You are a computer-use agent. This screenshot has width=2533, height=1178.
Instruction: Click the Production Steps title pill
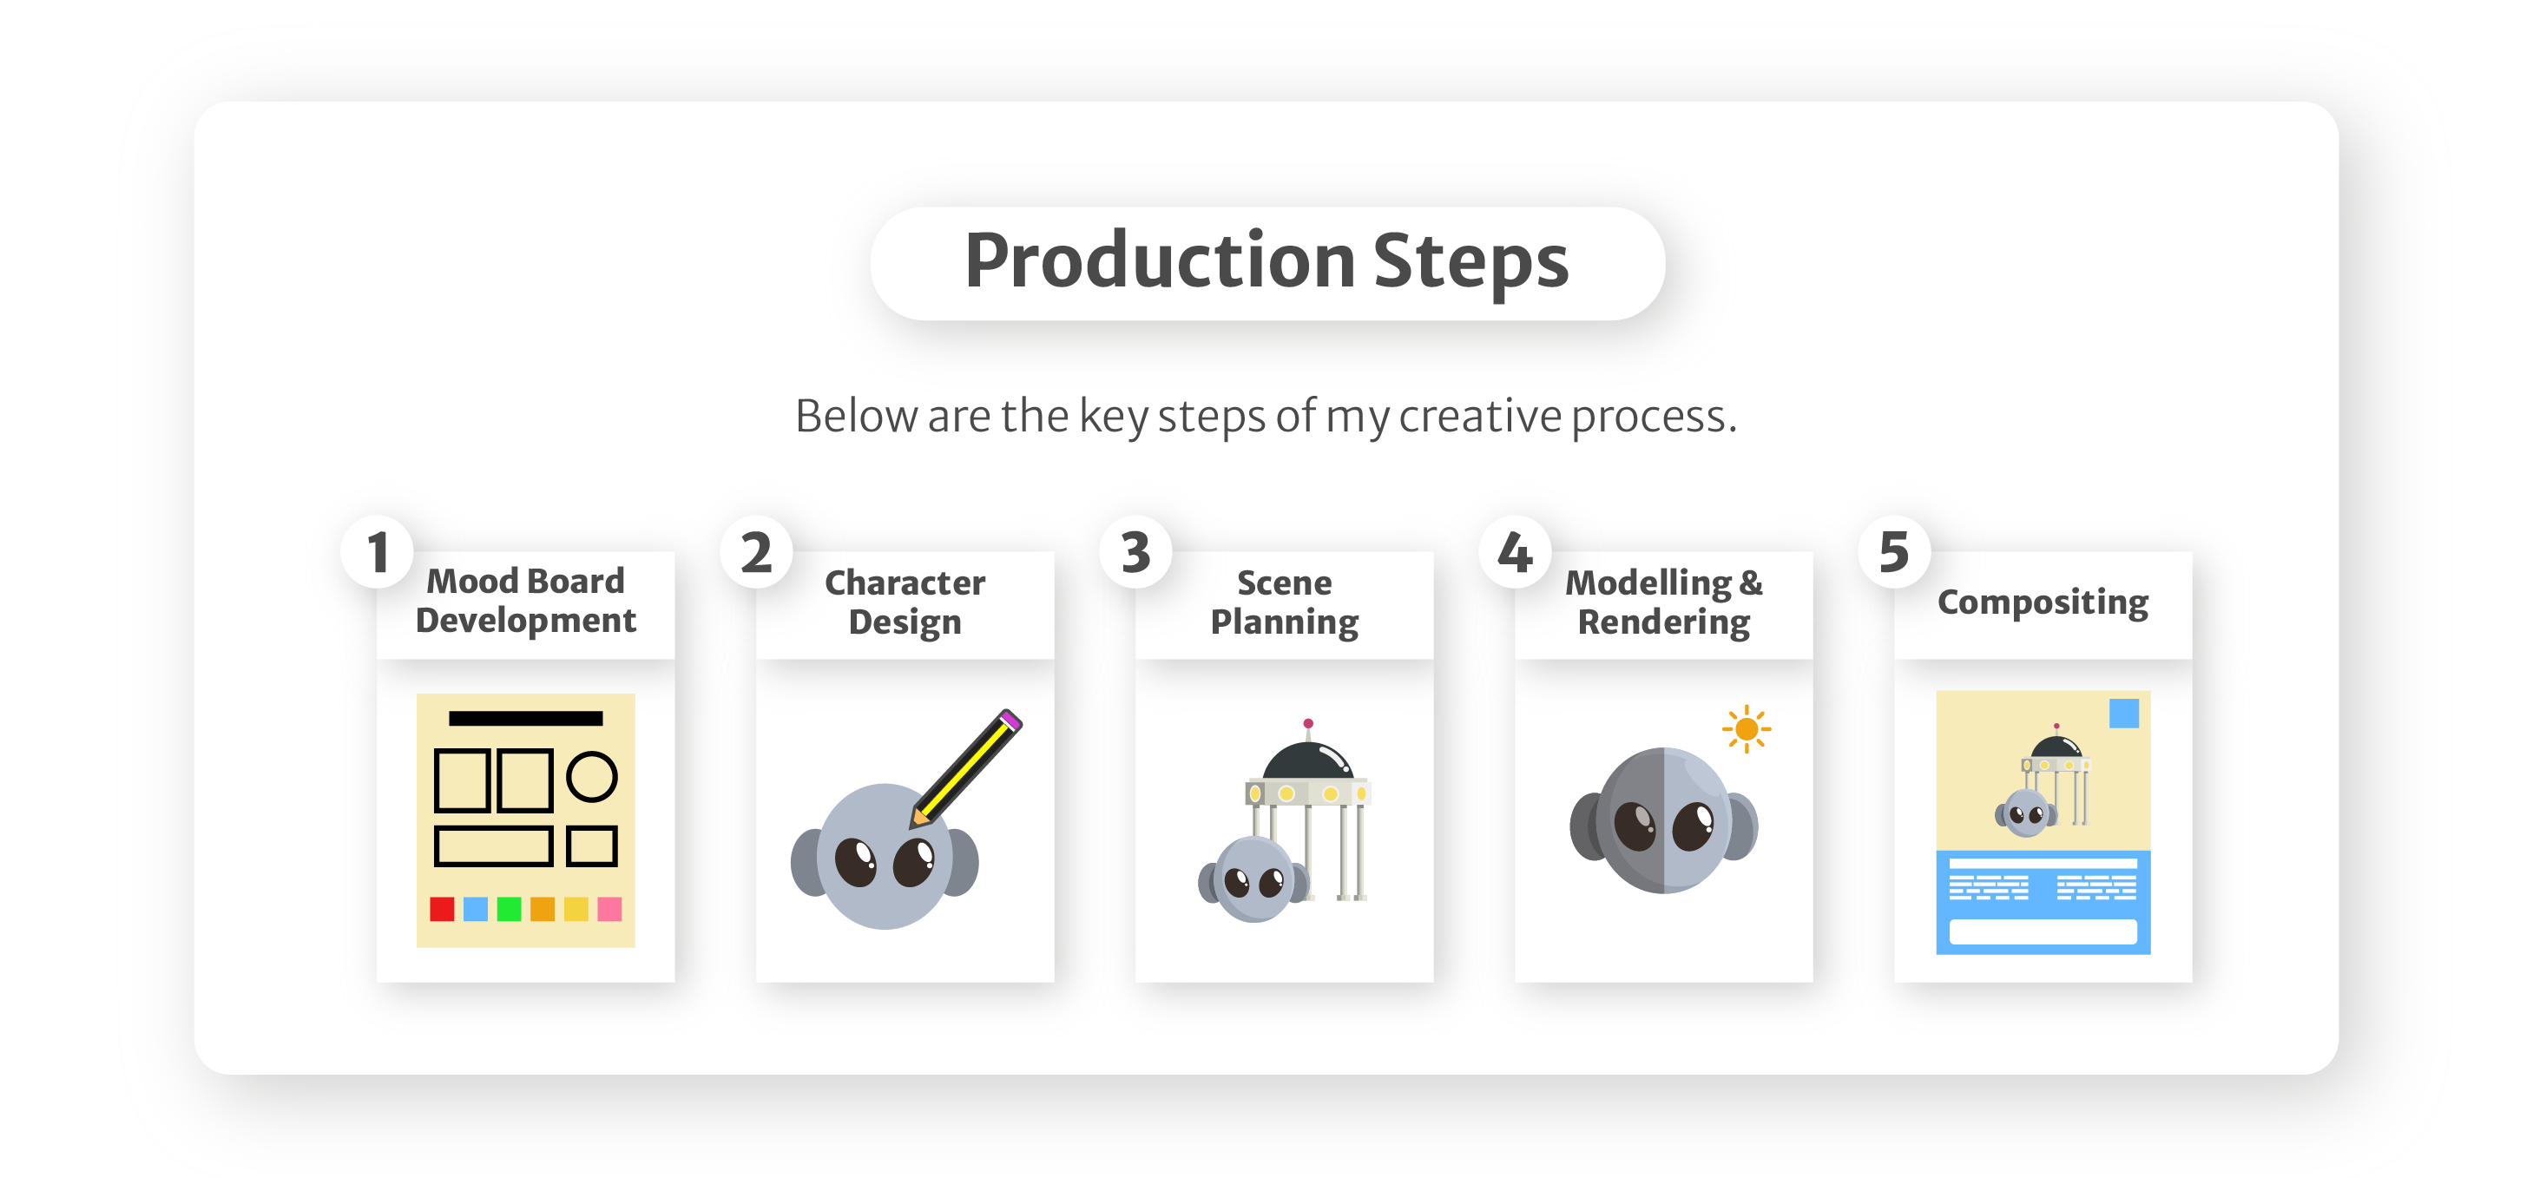pyautogui.click(x=1266, y=262)
